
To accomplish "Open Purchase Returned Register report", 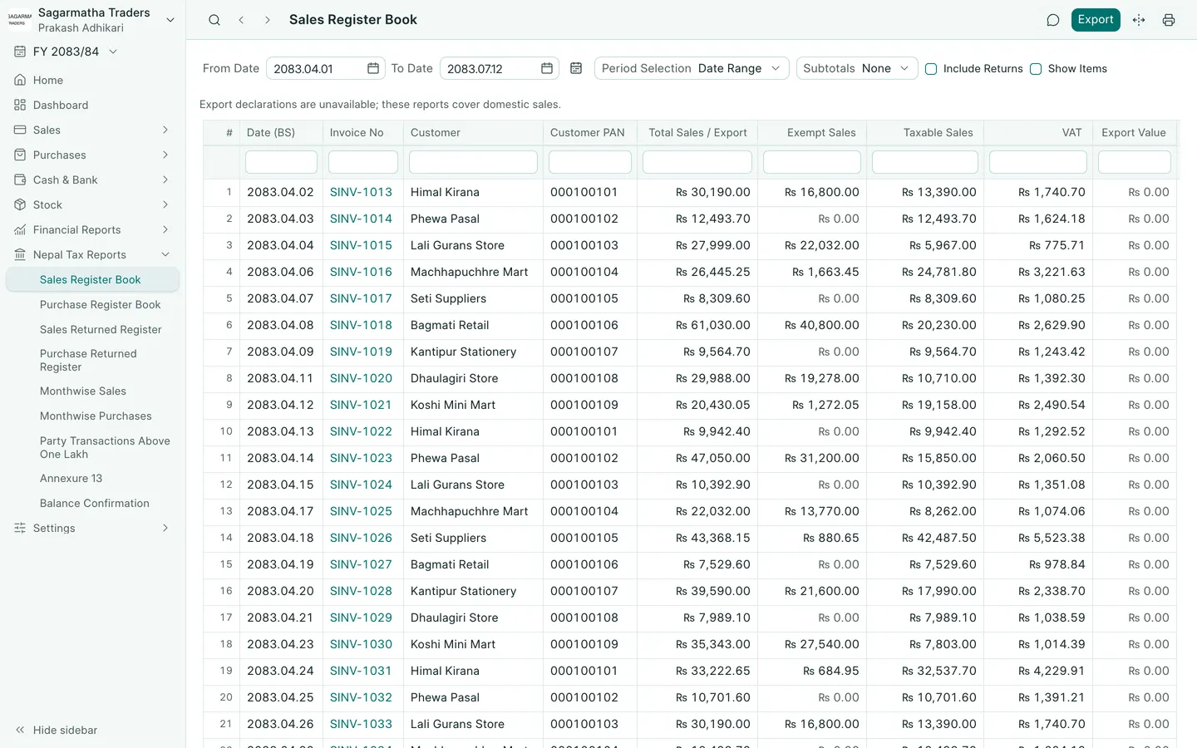I will [88, 360].
